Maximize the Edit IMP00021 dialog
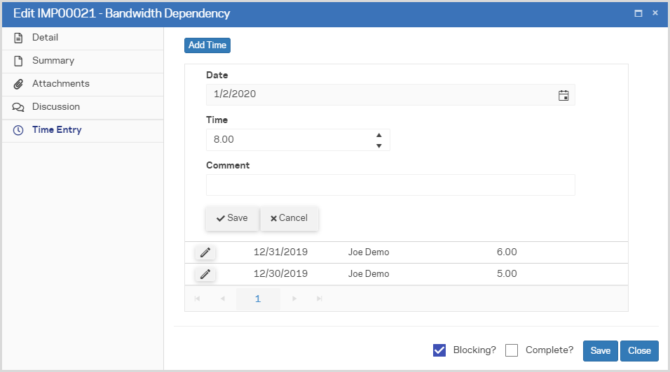Screen dimensions: 670x372 (x=638, y=13)
